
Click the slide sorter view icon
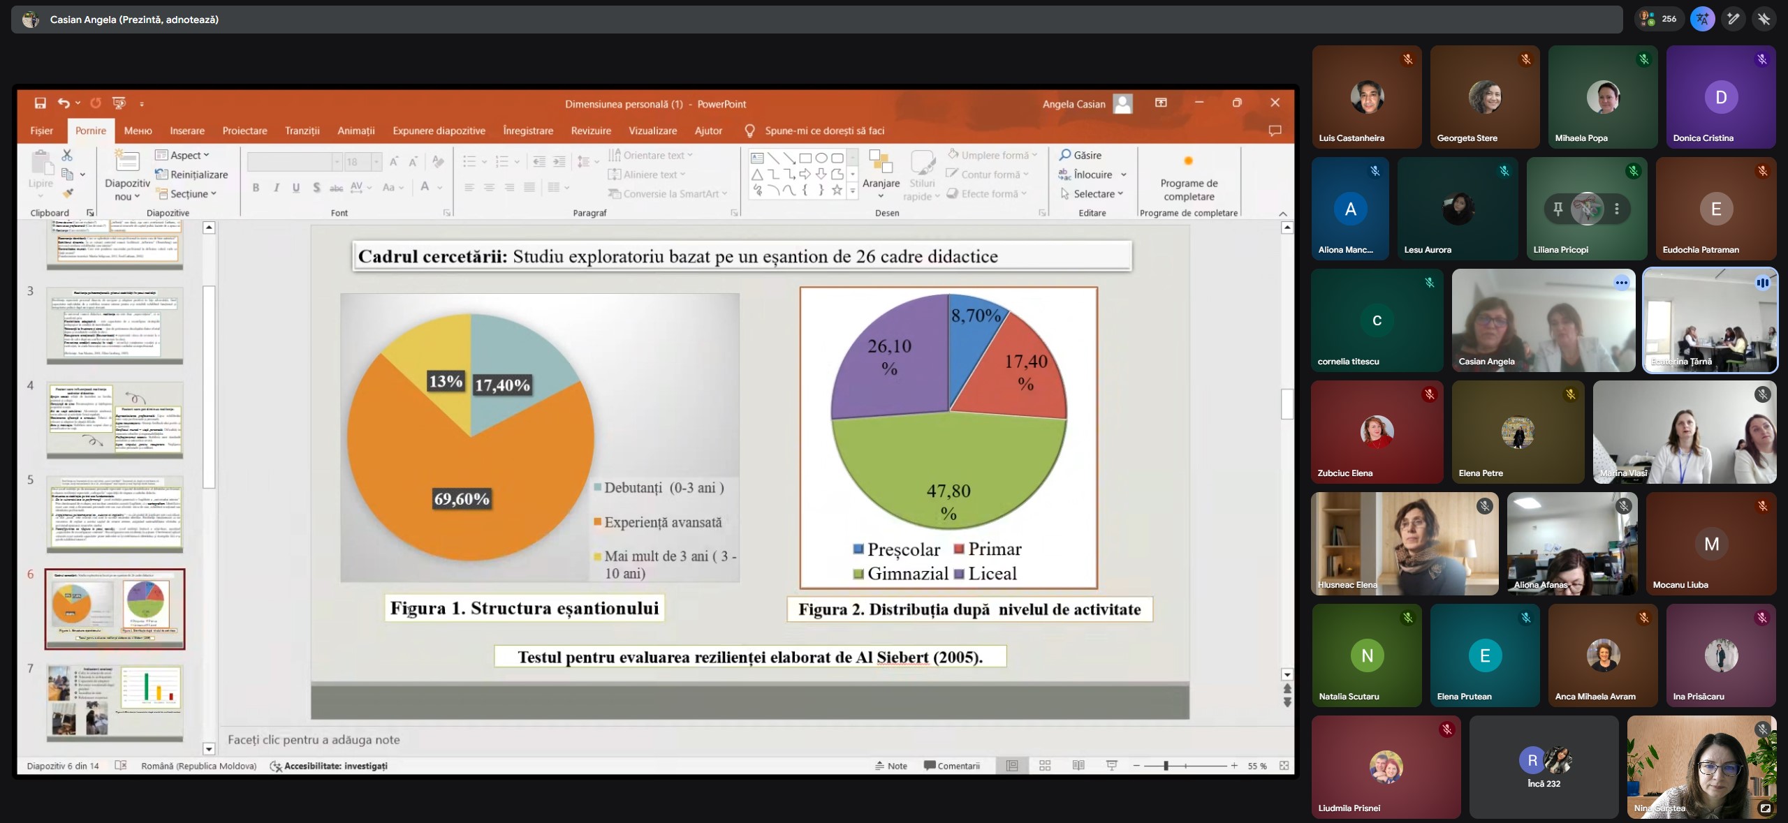click(x=1045, y=766)
